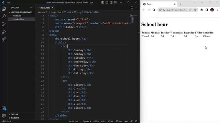The image size is (220, 123).
Task: Bookmark this page with the star
Action: [x=195, y=10]
